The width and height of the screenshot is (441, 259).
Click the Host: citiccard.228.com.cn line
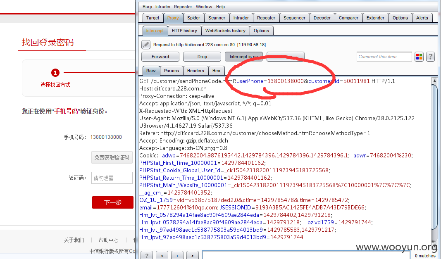pyautogui.click(x=173, y=88)
